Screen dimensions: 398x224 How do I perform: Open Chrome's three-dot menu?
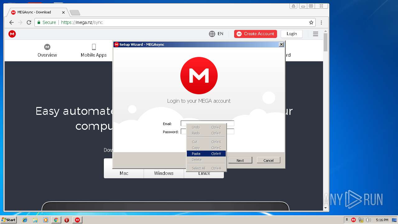tap(322, 22)
